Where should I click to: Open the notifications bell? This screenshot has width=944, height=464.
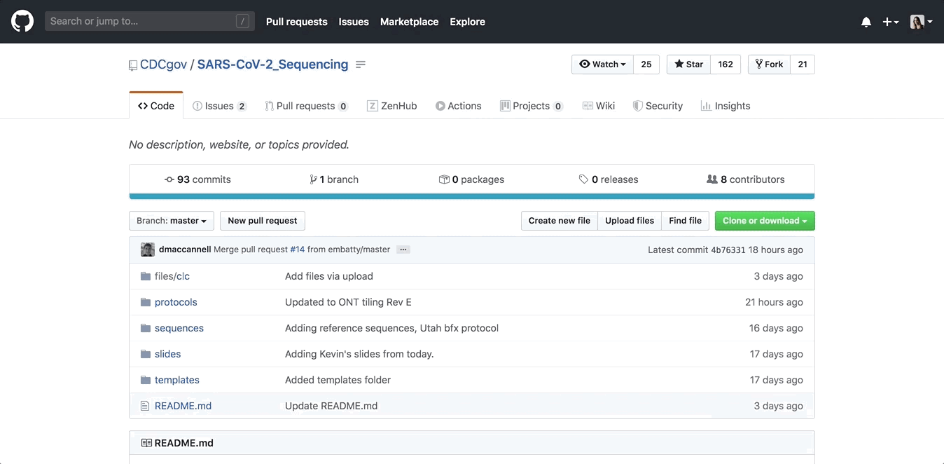pos(866,22)
